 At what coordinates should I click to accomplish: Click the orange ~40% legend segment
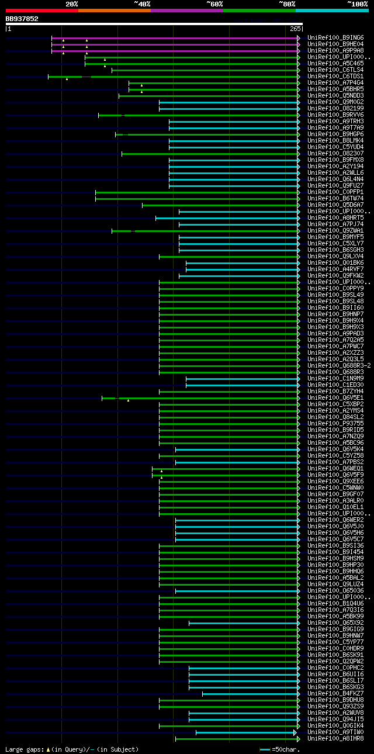(x=114, y=11)
